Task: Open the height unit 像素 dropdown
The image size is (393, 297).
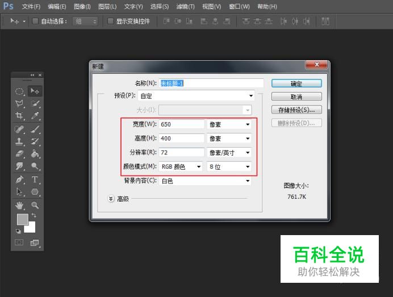Action: [229, 139]
